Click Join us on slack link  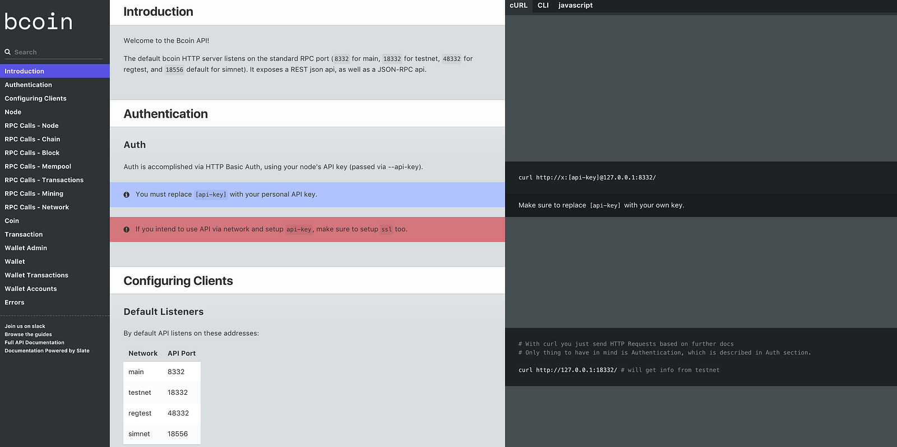click(x=25, y=326)
